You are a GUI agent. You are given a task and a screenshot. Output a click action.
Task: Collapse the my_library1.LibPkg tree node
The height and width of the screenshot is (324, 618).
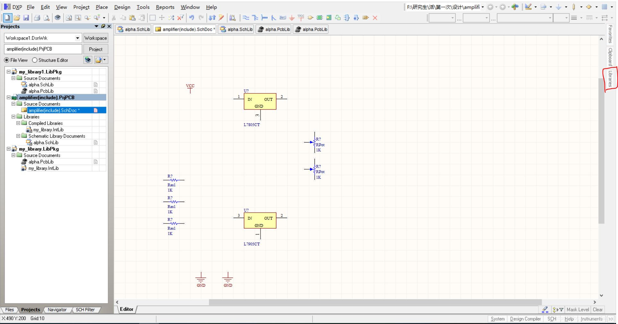9,72
